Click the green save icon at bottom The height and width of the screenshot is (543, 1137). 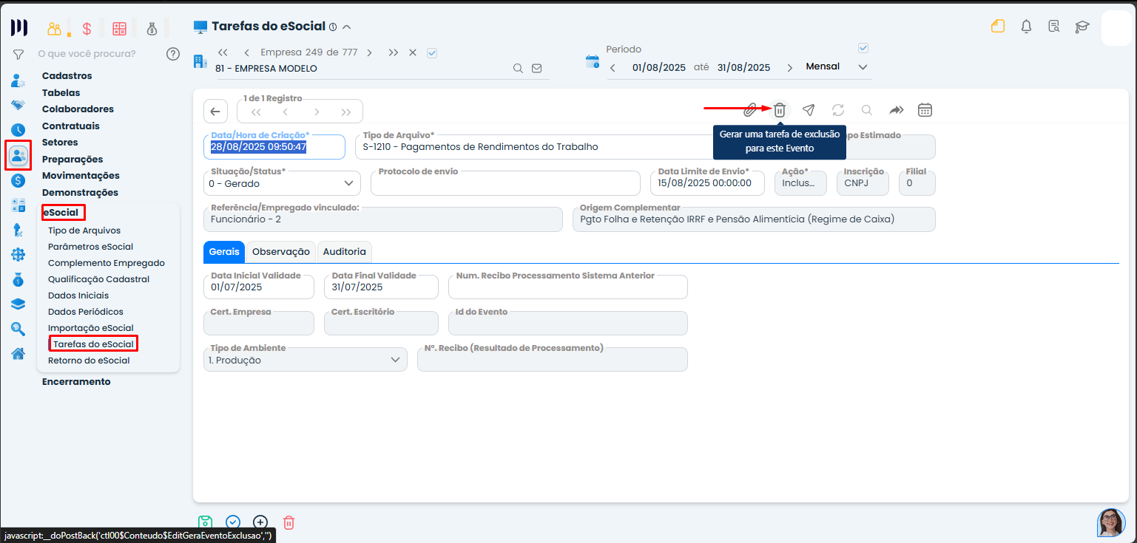[205, 522]
